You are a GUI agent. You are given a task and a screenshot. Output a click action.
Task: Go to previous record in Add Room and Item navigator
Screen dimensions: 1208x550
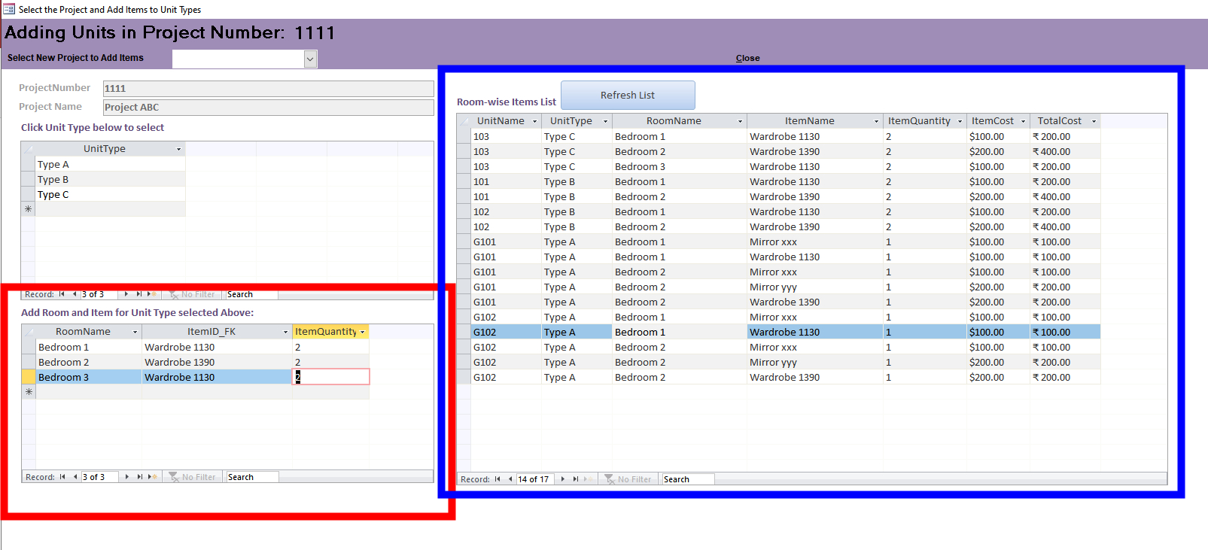(x=75, y=477)
